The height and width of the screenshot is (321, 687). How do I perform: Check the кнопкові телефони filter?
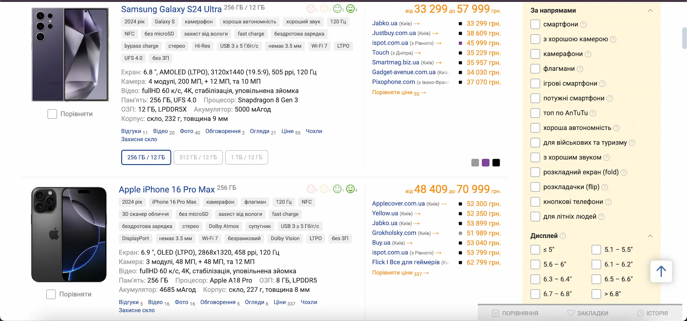pyautogui.click(x=535, y=202)
